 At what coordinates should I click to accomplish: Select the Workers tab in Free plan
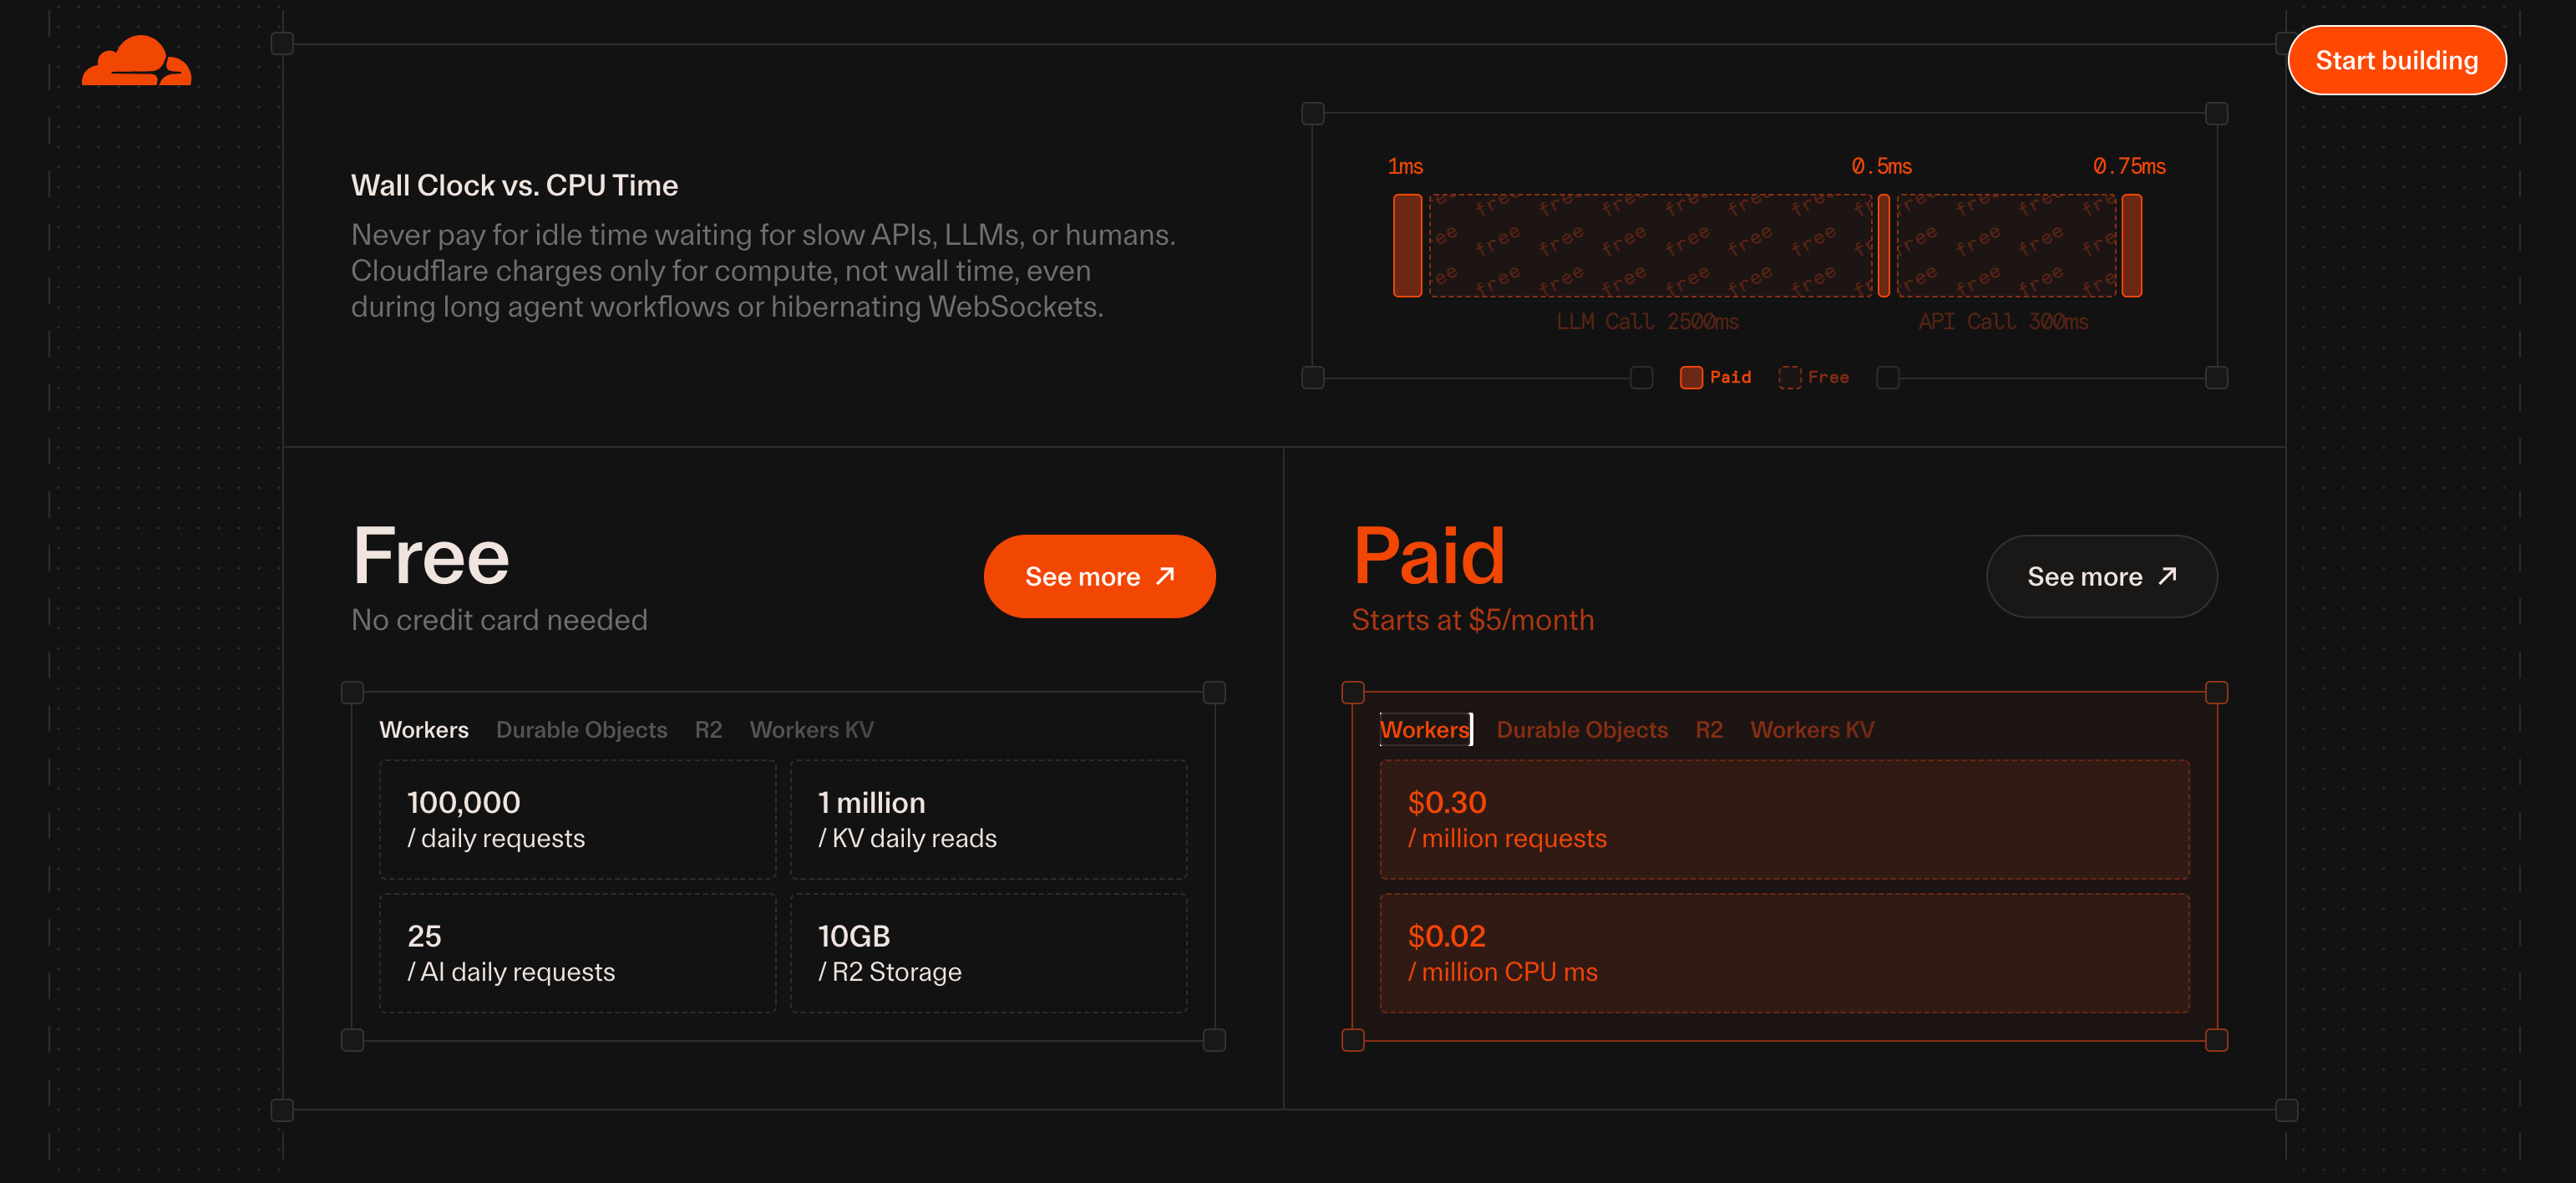click(424, 729)
